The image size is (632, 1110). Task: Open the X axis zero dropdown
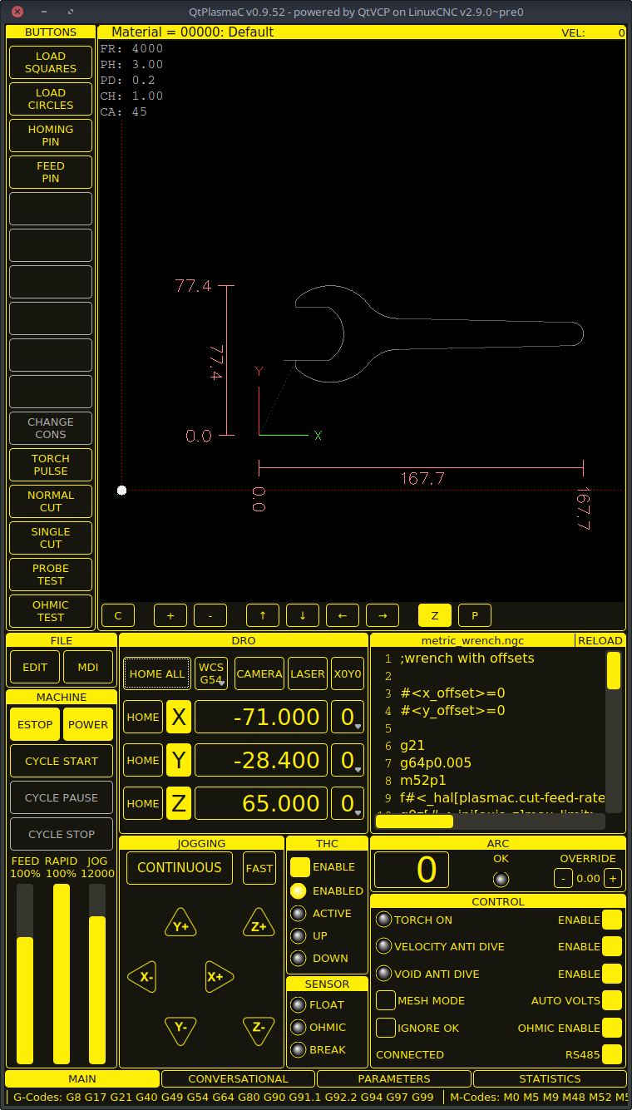(x=348, y=717)
